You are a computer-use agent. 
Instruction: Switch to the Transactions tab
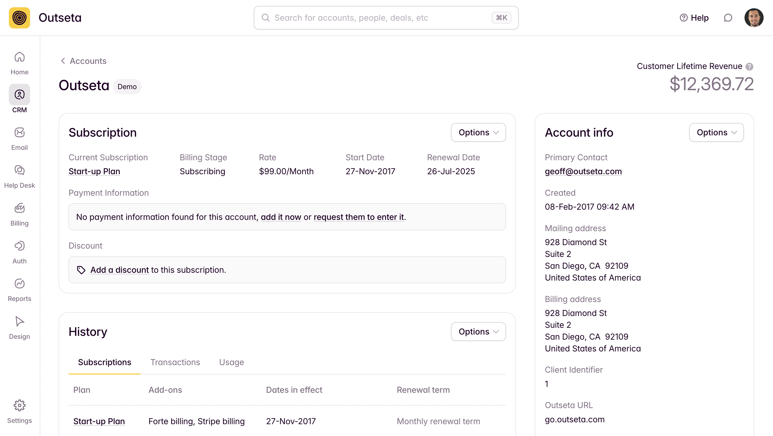point(175,362)
